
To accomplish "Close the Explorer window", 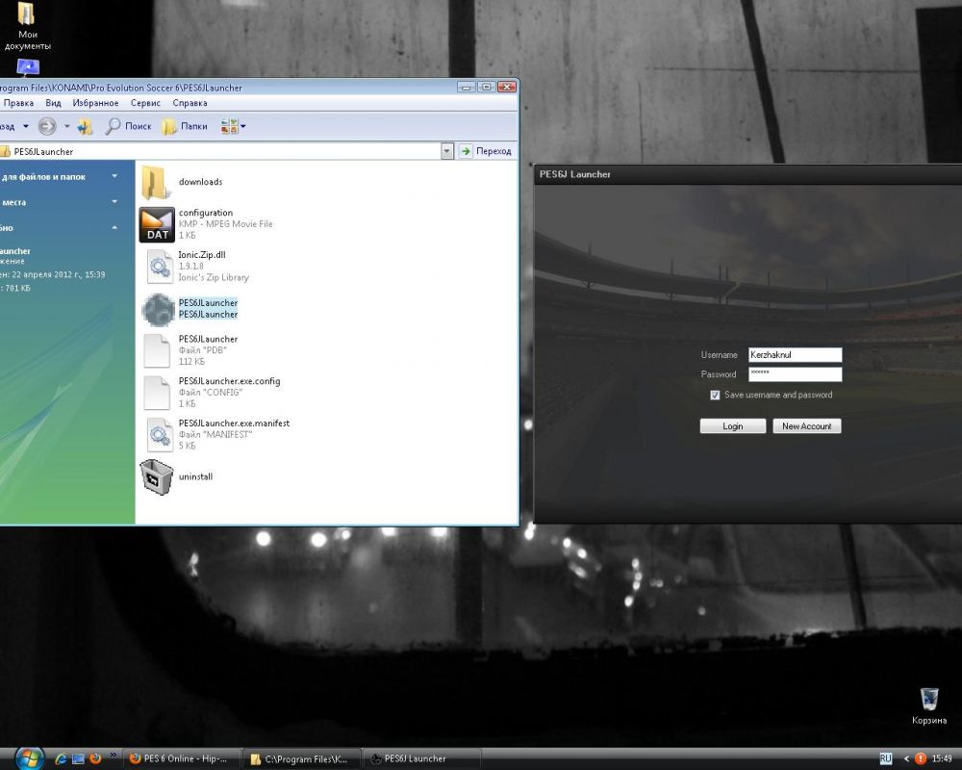I will 507,88.
